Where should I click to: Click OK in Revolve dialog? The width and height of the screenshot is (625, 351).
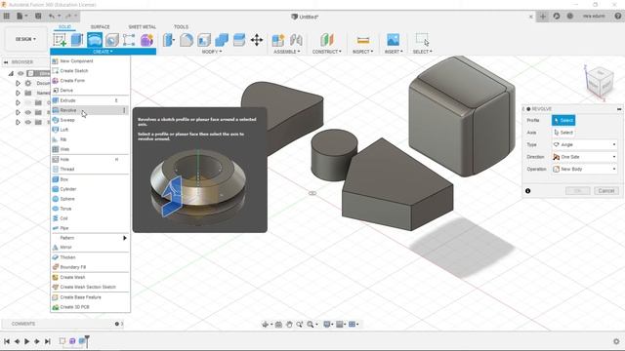(577, 191)
